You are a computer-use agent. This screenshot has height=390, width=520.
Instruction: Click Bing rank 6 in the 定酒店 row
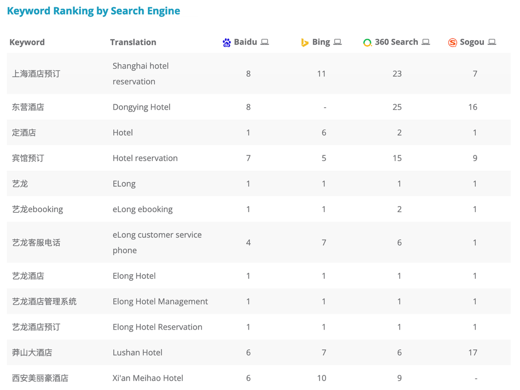(324, 133)
